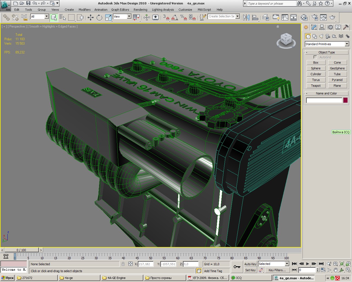Open the Mirror tool
Screen dimensions: 352x282
click(246, 18)
